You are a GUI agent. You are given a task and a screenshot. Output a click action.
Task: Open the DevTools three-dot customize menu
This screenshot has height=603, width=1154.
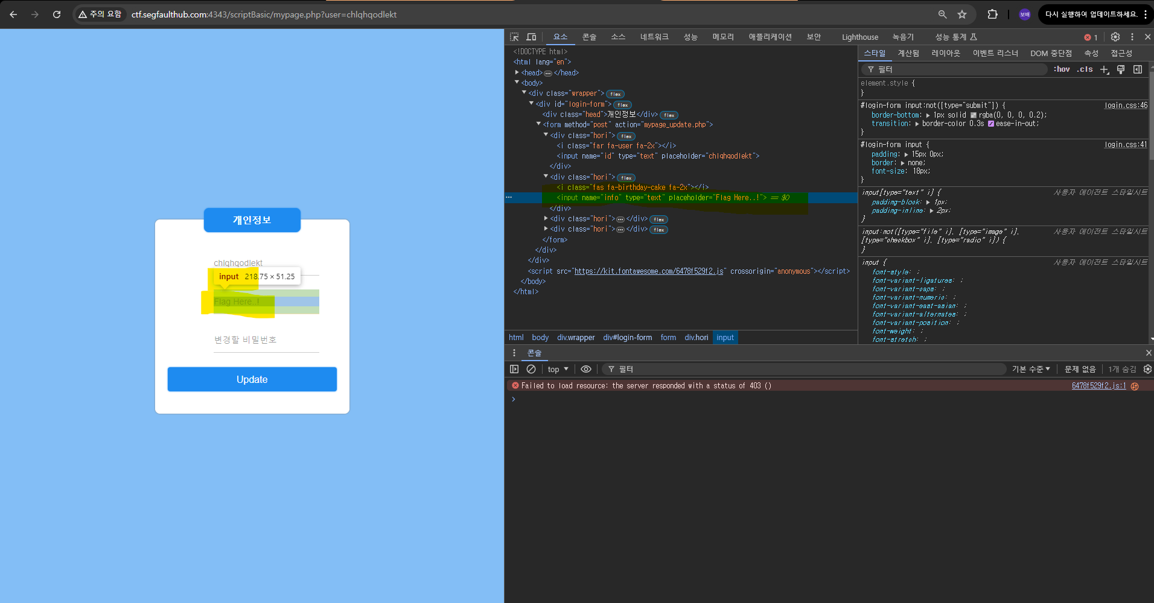pos(1132,37)
